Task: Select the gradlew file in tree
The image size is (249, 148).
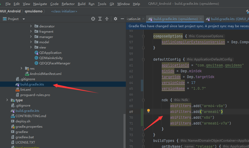Action: tap(22, 132)
